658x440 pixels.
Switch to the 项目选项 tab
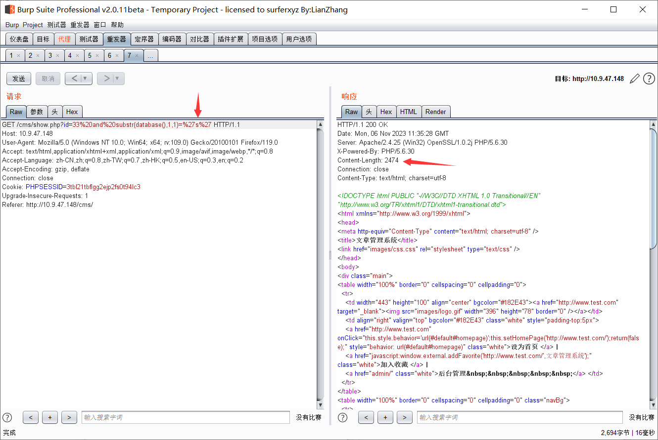[x=265, y=39]
